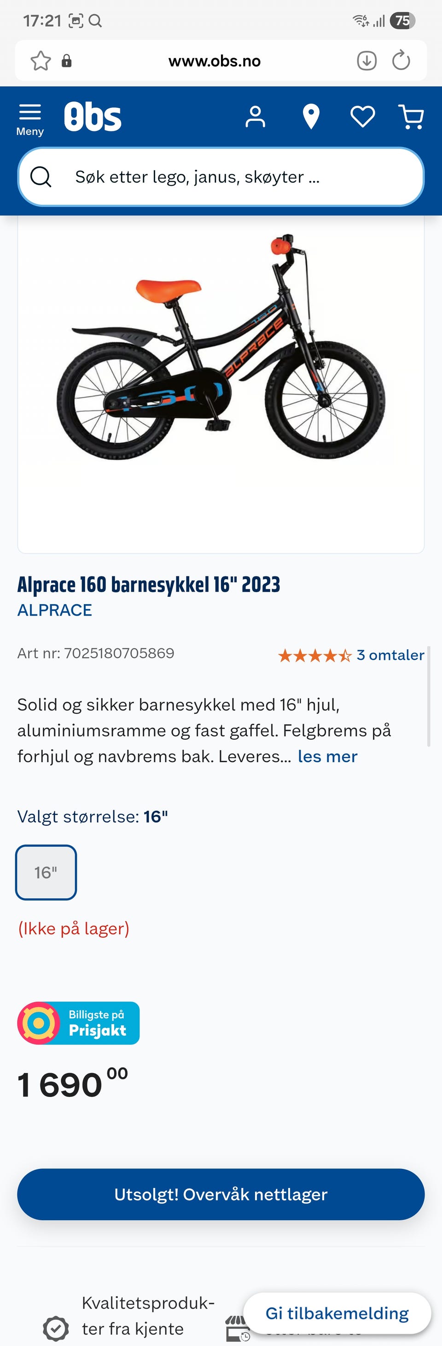Open the ALPRACE brand link
This screenshot has width=442, height=1346.
[x=55, y=610]
